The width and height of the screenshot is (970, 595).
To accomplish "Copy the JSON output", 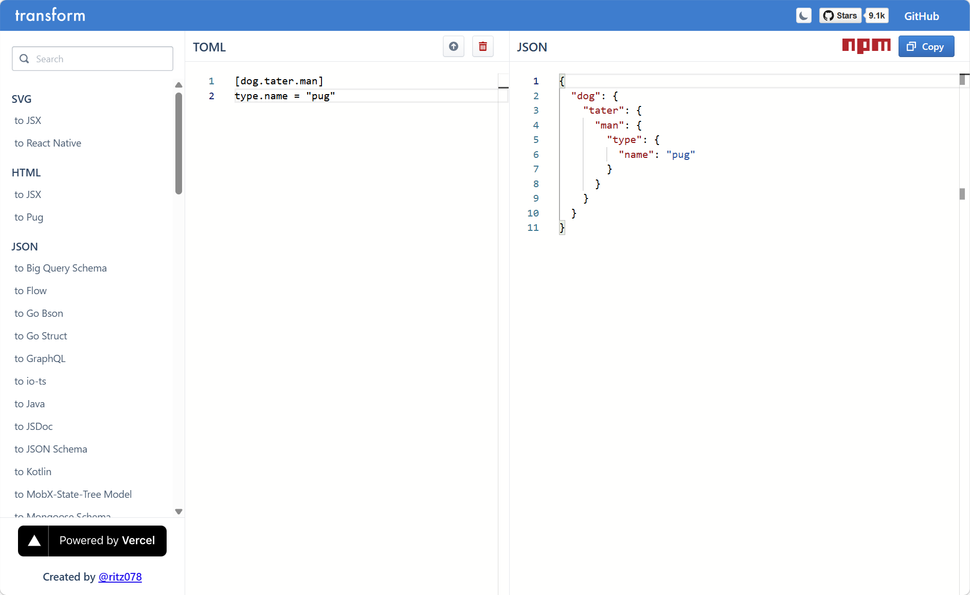I will tap(926, 47).
